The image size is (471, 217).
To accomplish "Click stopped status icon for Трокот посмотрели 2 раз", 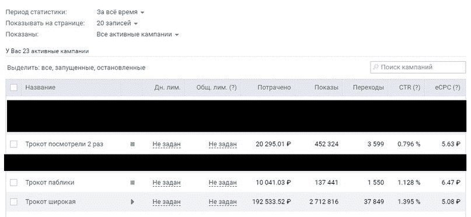I will [x=132, y=144].
